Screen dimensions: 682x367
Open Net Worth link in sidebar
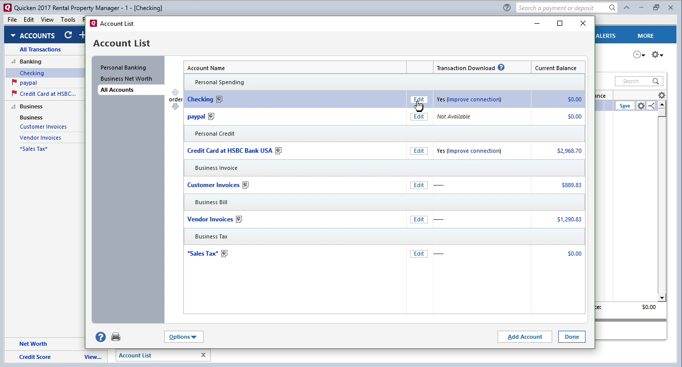pyautogui.click(x=33, y=344)
